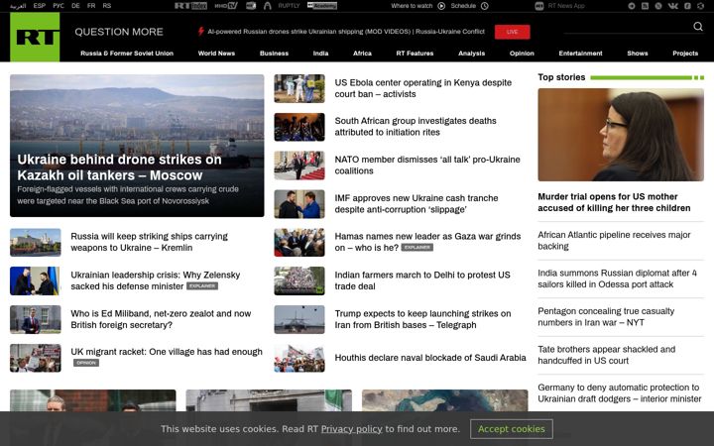Open the World News section
The image size is (714, 446).
pos(216,54)
